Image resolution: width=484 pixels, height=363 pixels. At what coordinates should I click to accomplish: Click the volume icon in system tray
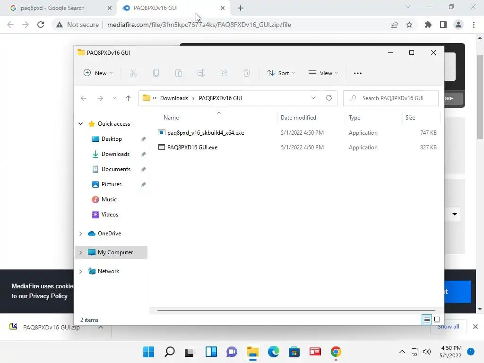click(x=427, y=352)
